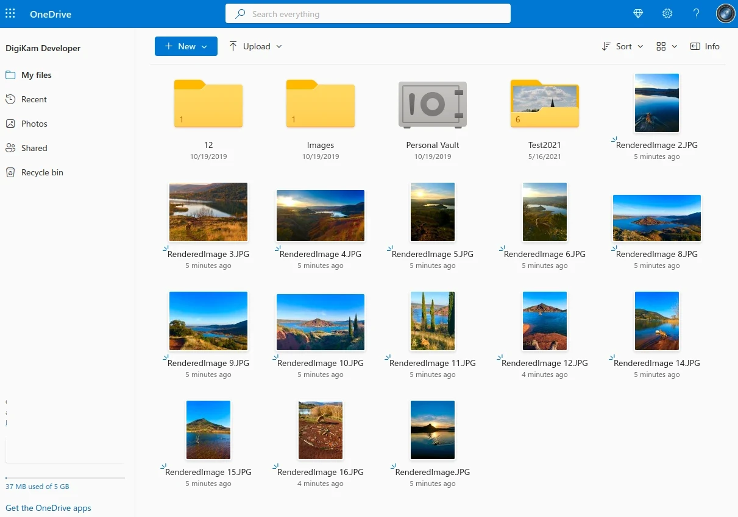This screenshot has width=738, height=517.
Task: Open the app launcher waffle icon
Action: 10,13
